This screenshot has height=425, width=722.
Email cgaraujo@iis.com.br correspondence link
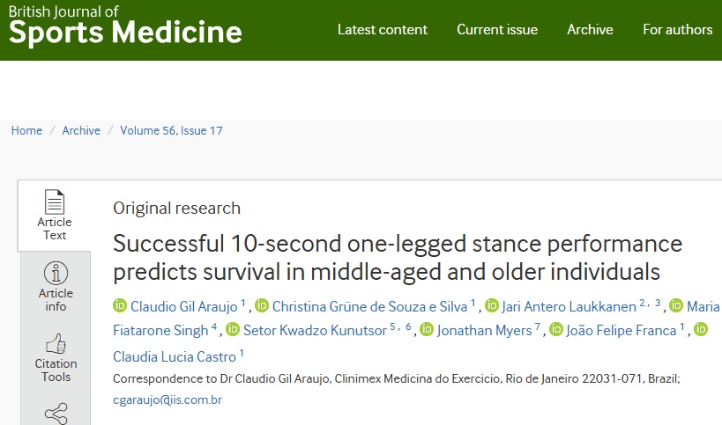[x=167, y=399]
